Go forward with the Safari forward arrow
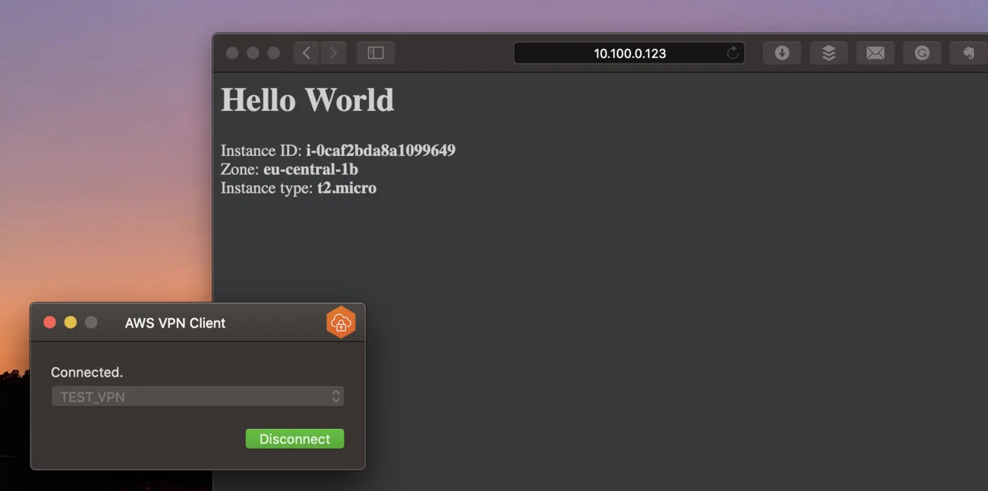 tap(333, 53)
